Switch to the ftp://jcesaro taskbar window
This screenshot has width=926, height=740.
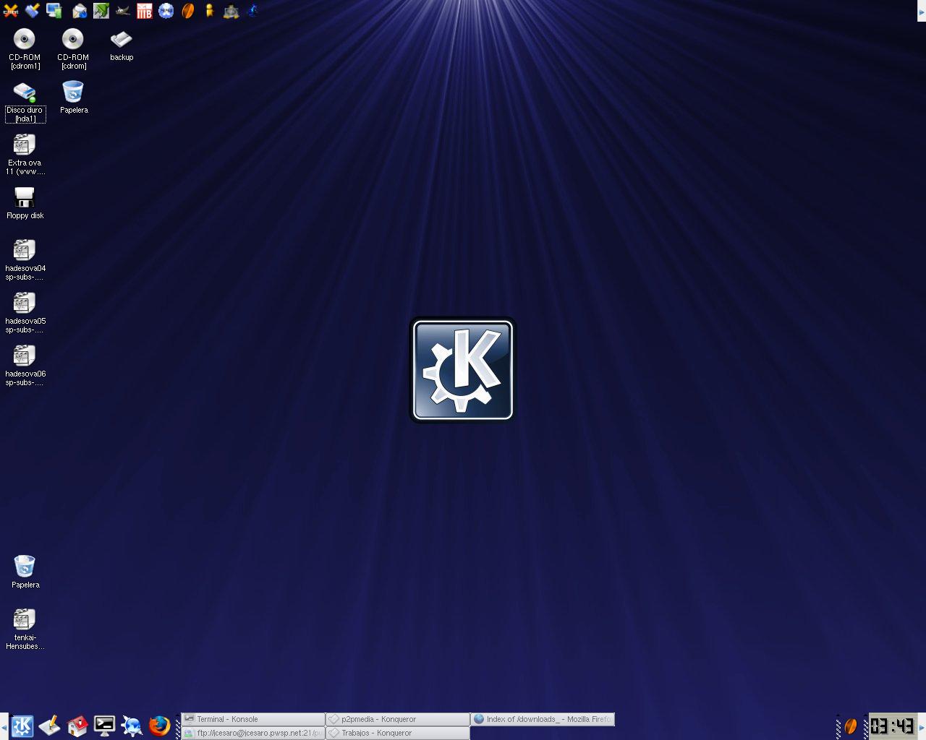click(253, 733)
